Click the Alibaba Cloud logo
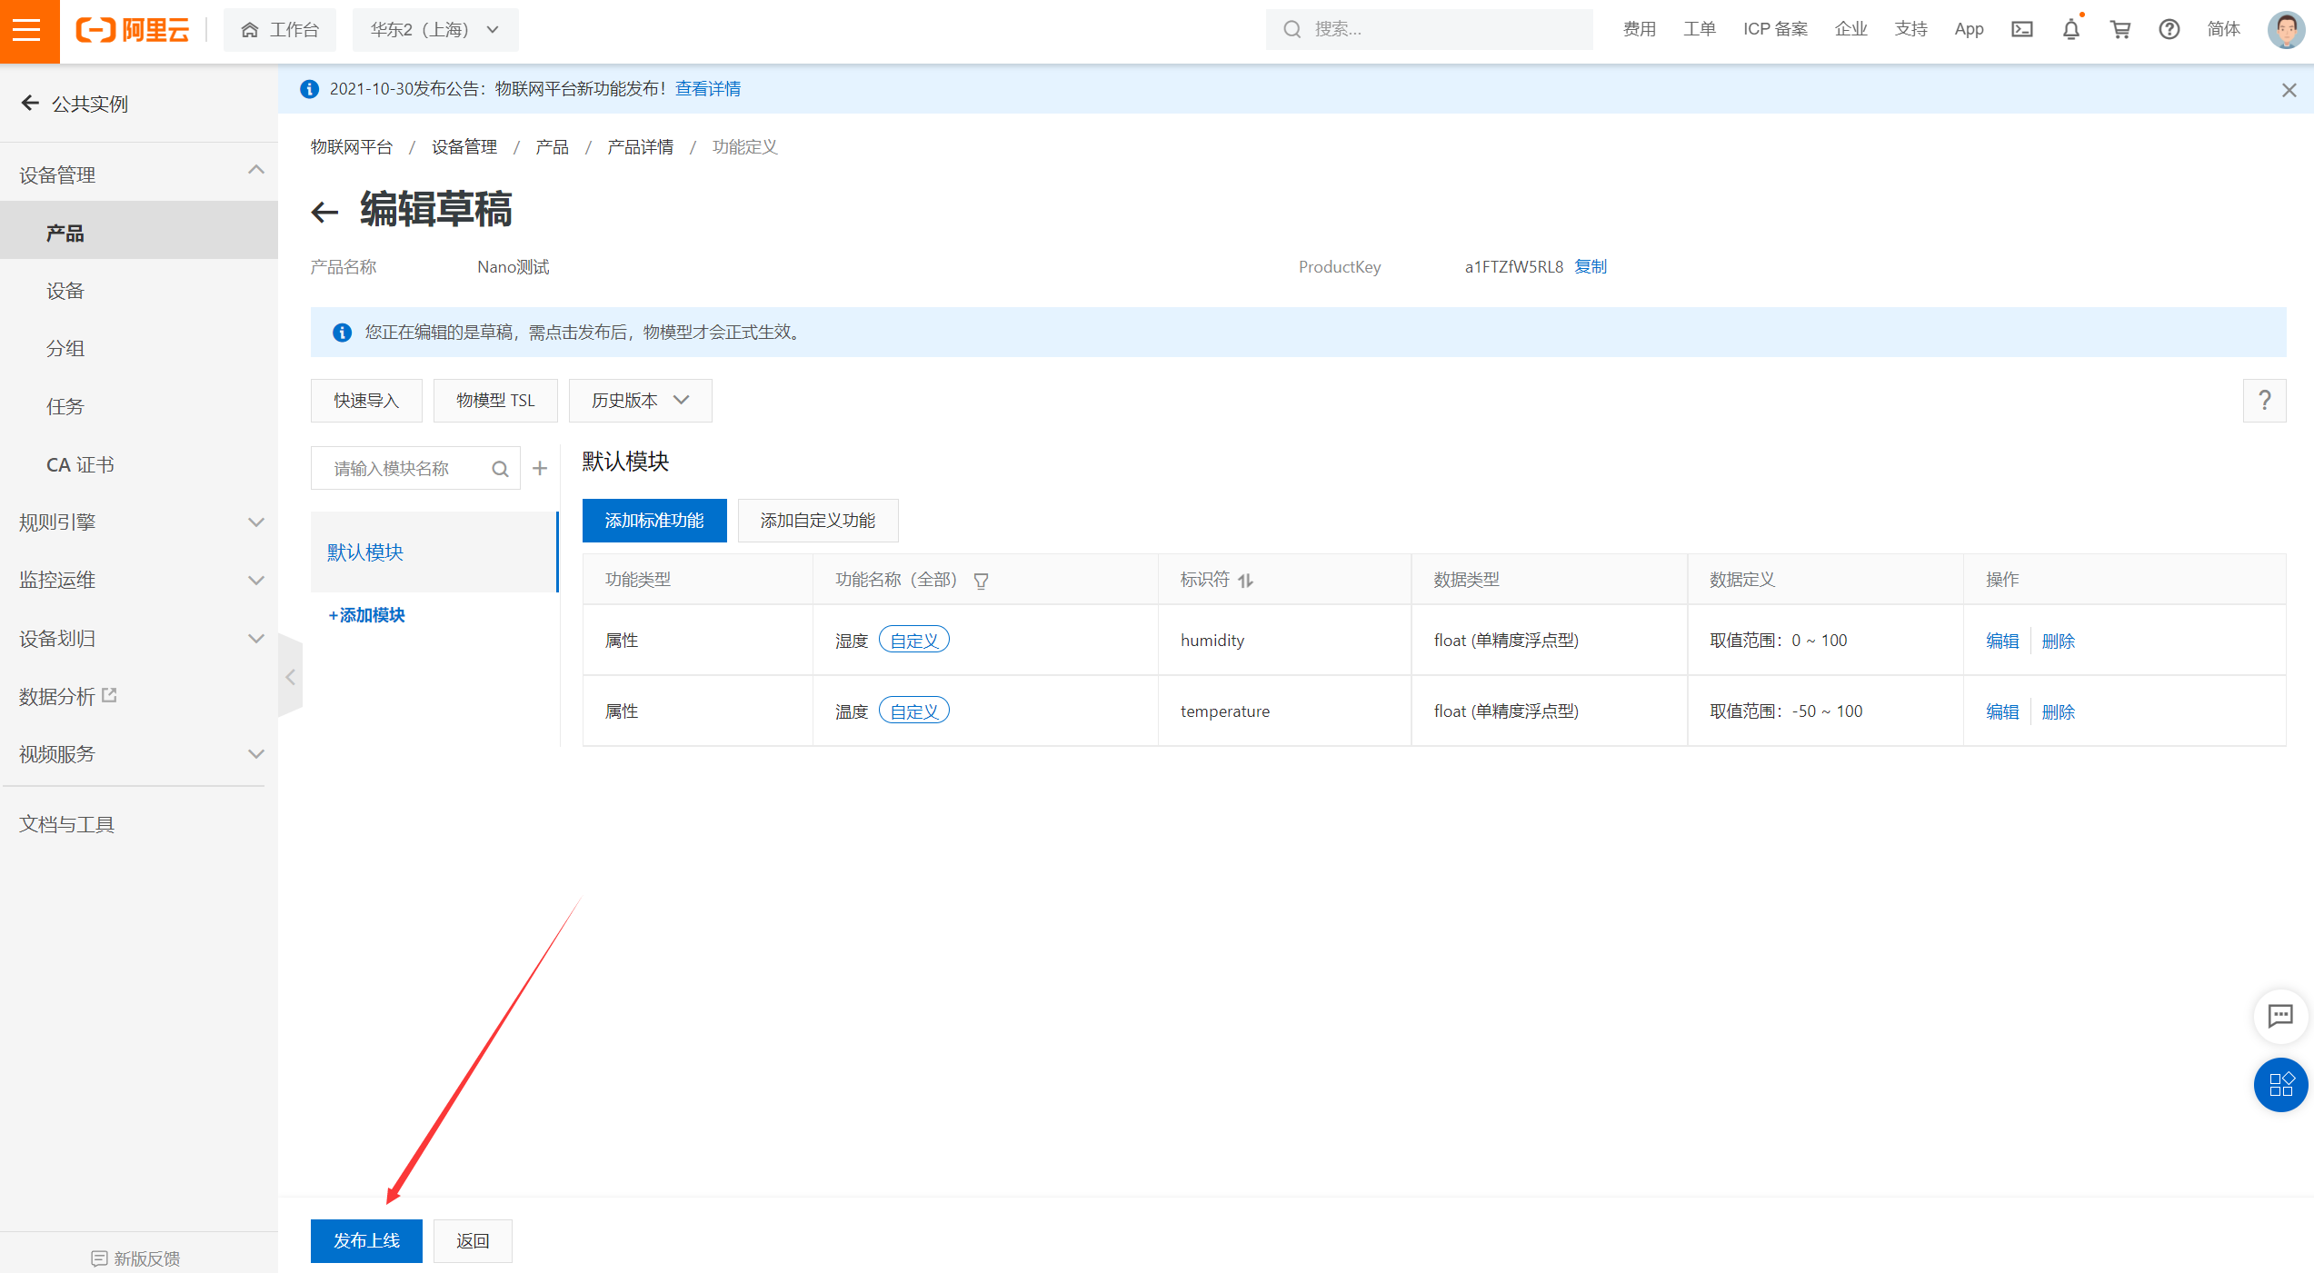 click(133, 29)
